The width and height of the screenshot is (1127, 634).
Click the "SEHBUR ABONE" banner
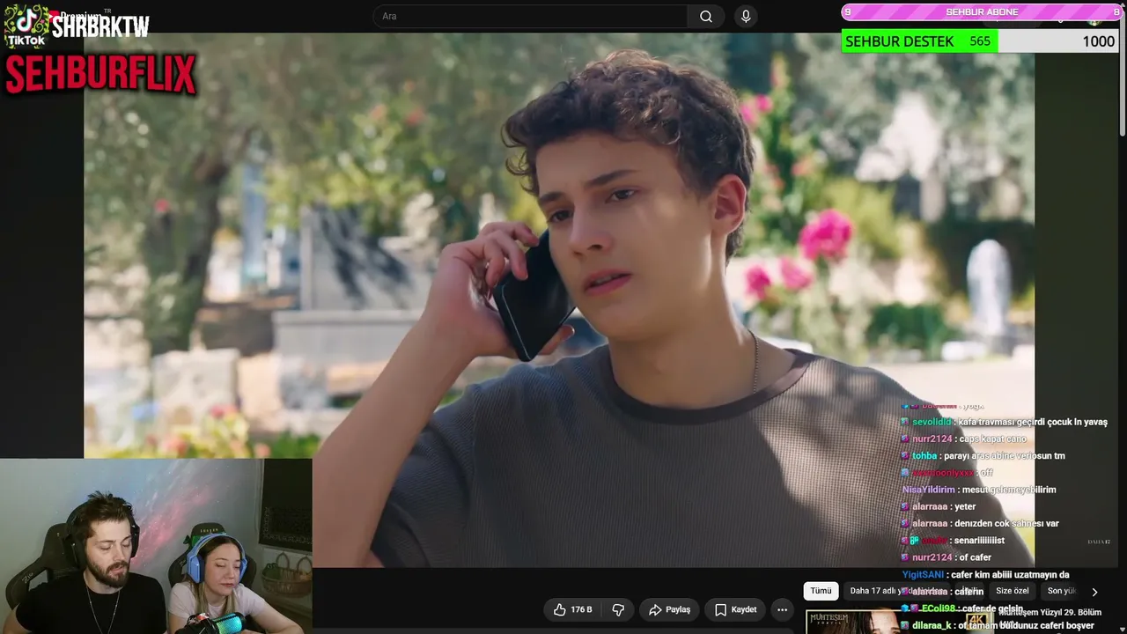[x=982, y=11]
